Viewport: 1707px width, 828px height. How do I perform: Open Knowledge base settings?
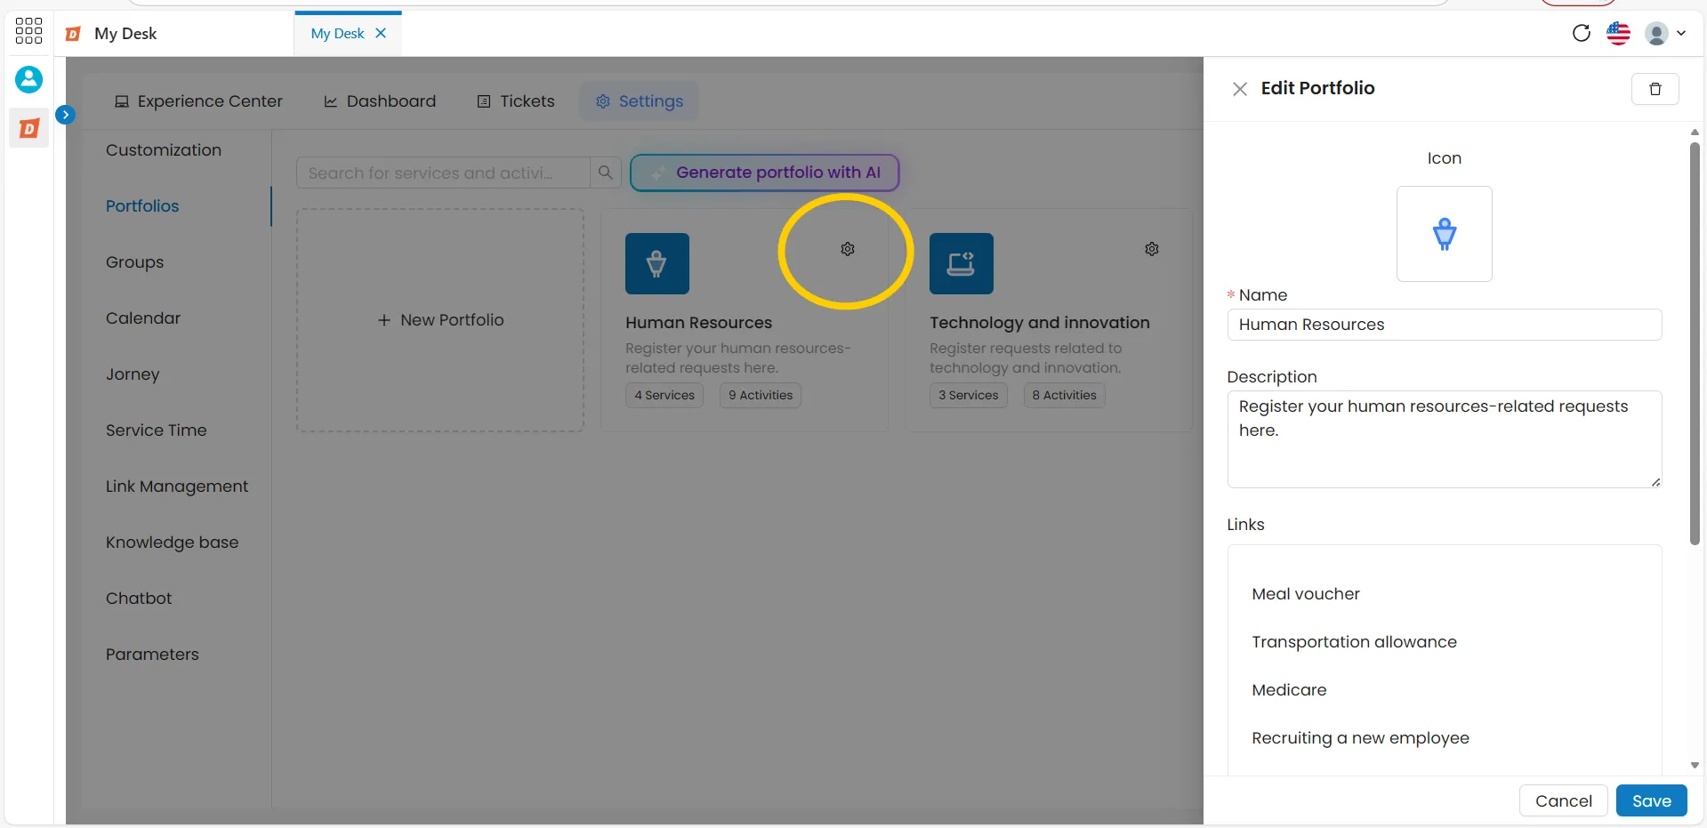(x=172, y=543)
